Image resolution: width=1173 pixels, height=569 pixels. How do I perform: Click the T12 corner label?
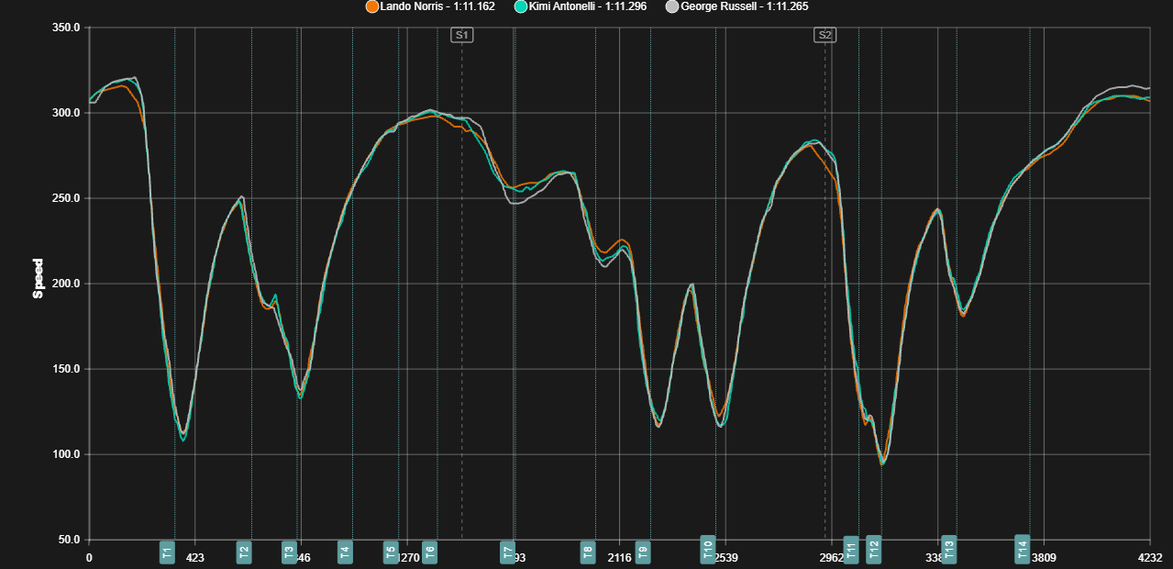pyautogui.click(x=874, y=549)
